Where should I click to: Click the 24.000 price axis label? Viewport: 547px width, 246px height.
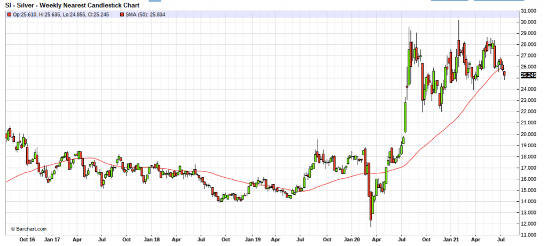pos(529,89)
